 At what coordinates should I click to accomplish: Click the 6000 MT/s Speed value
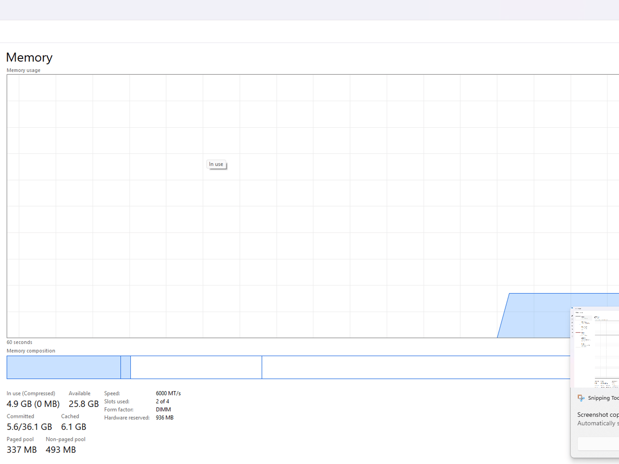[168, 393]
